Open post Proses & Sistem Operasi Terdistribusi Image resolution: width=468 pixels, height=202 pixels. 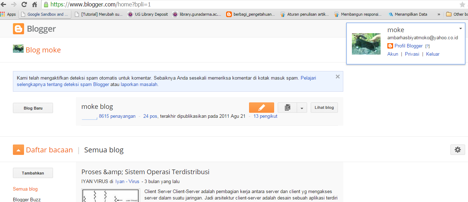(145, 172)
